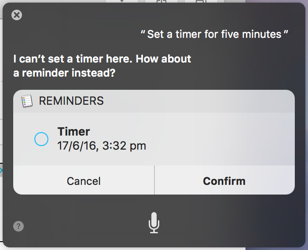Image resolution: width=308 pixels, height=250 pixels.
Task: Click the blank header bar beside REMINDERS
Action: point(198,101)
